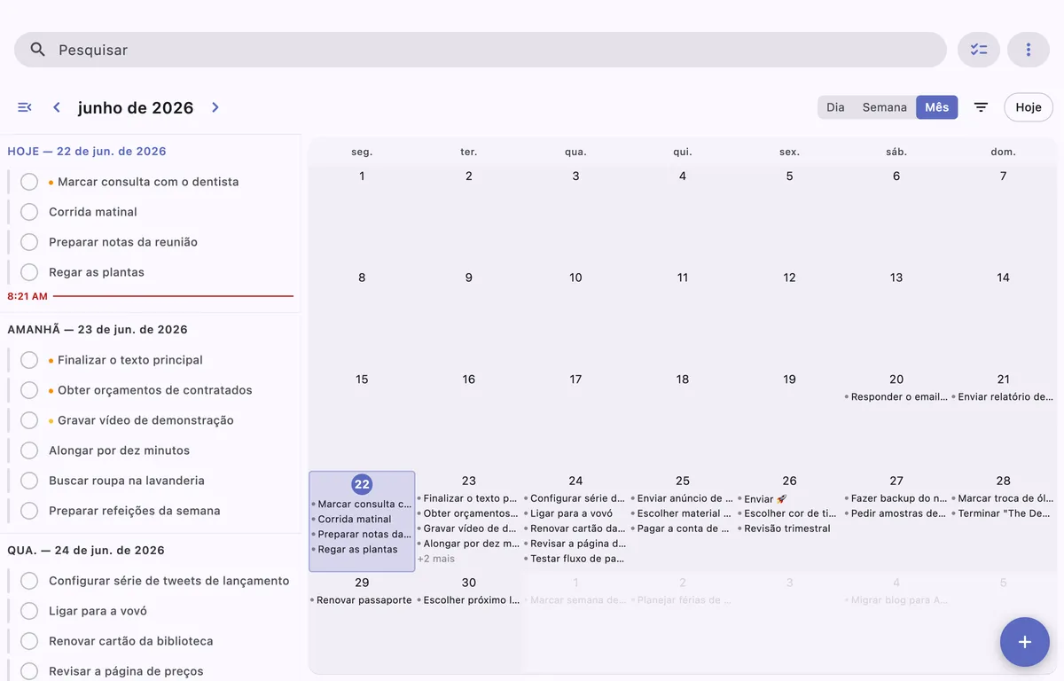Open Responder o email event on day 20
Screen dimensions: 1064x681
click(x=896, y=397)
